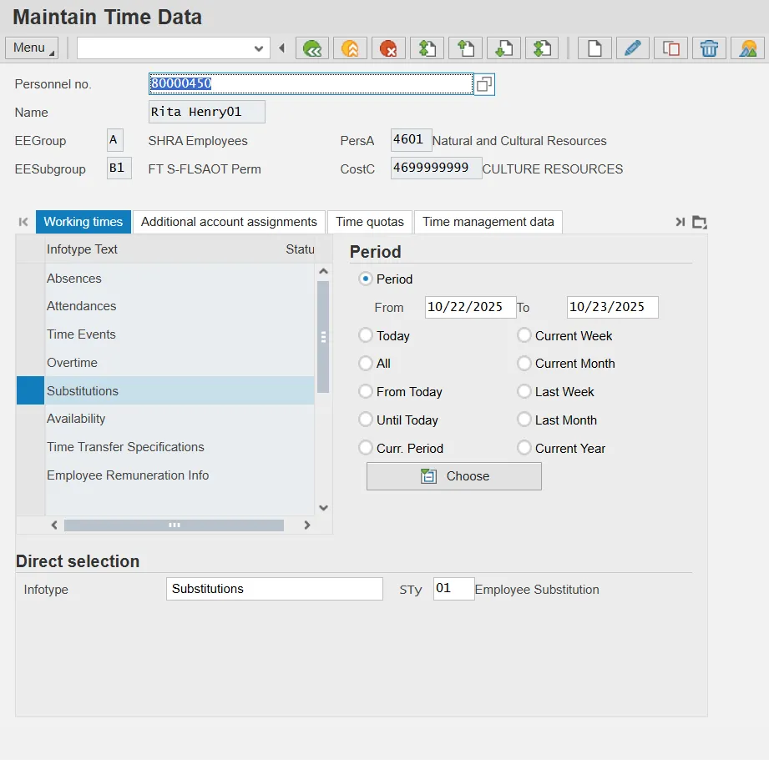Image resolution: width=769 pixels, height=764 pixels.
Task: Open search help beside Personnel no. field
Action: (x=484, y=84)
